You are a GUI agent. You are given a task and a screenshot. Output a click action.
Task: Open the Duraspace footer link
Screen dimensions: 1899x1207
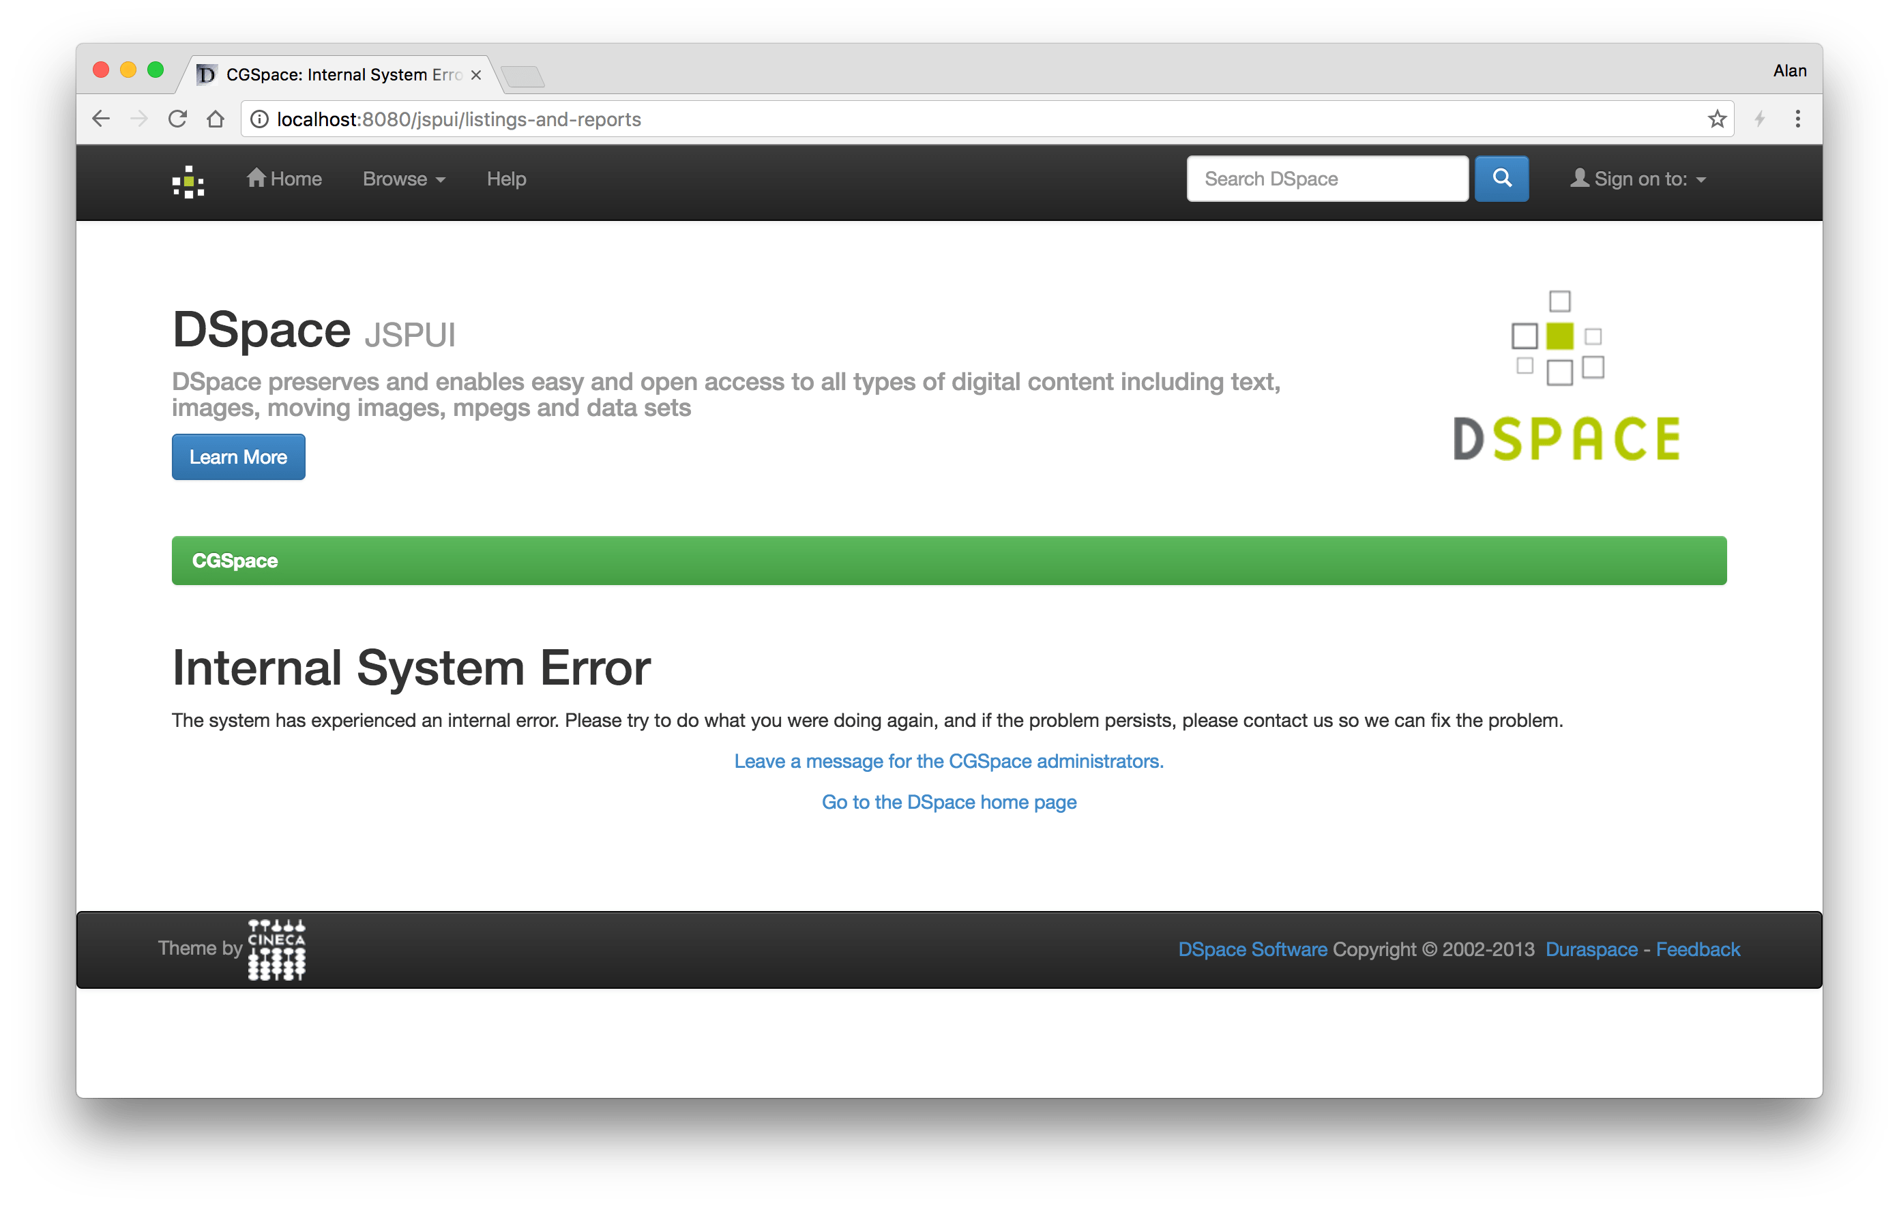tap(1591, 949)
